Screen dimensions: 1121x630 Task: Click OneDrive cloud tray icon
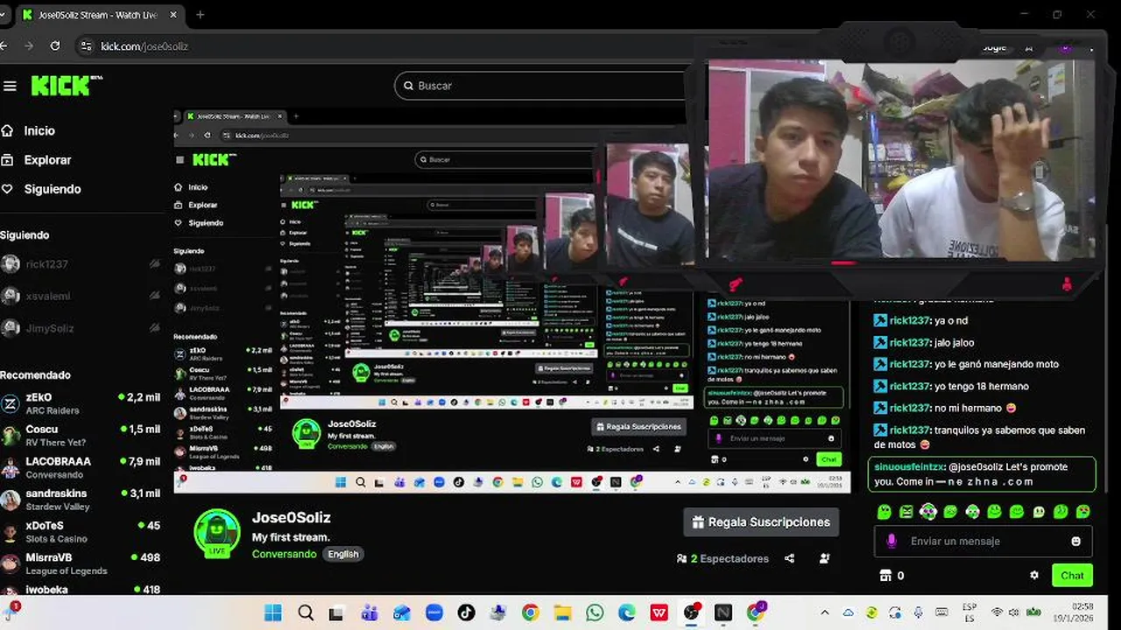pyautogui.click(x=848, y=612)
